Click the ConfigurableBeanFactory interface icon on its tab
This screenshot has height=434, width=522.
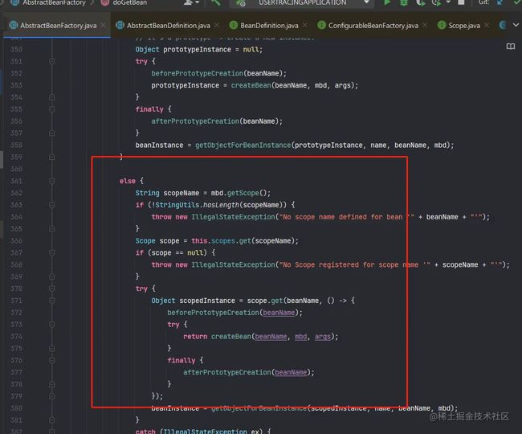[321, 25]
